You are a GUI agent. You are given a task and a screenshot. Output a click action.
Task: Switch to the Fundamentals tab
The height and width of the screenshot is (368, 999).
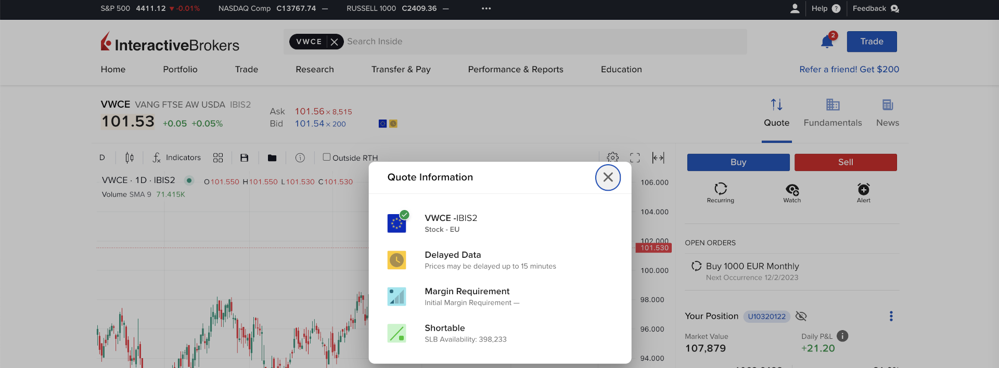tap(832, 113)
